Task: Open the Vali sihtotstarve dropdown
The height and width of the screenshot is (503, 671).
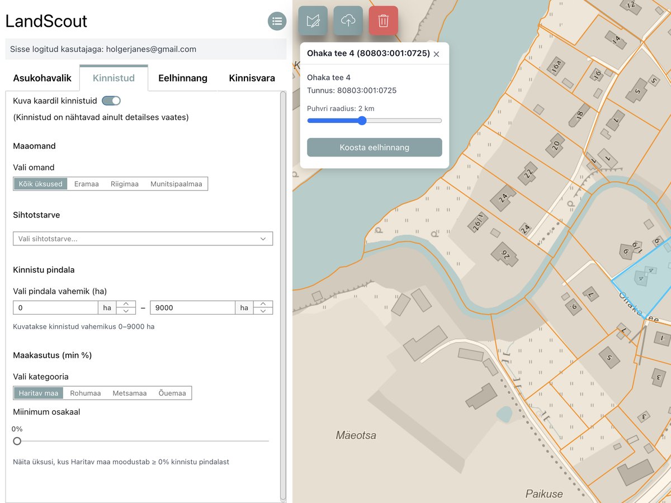Action: (143, 239)
